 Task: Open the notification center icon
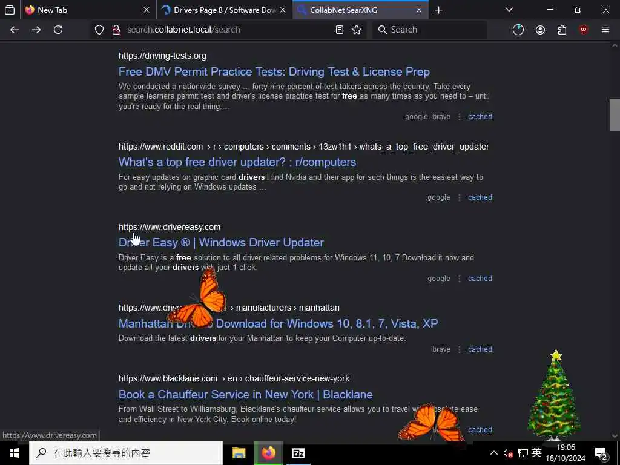(x=601, y=453)
